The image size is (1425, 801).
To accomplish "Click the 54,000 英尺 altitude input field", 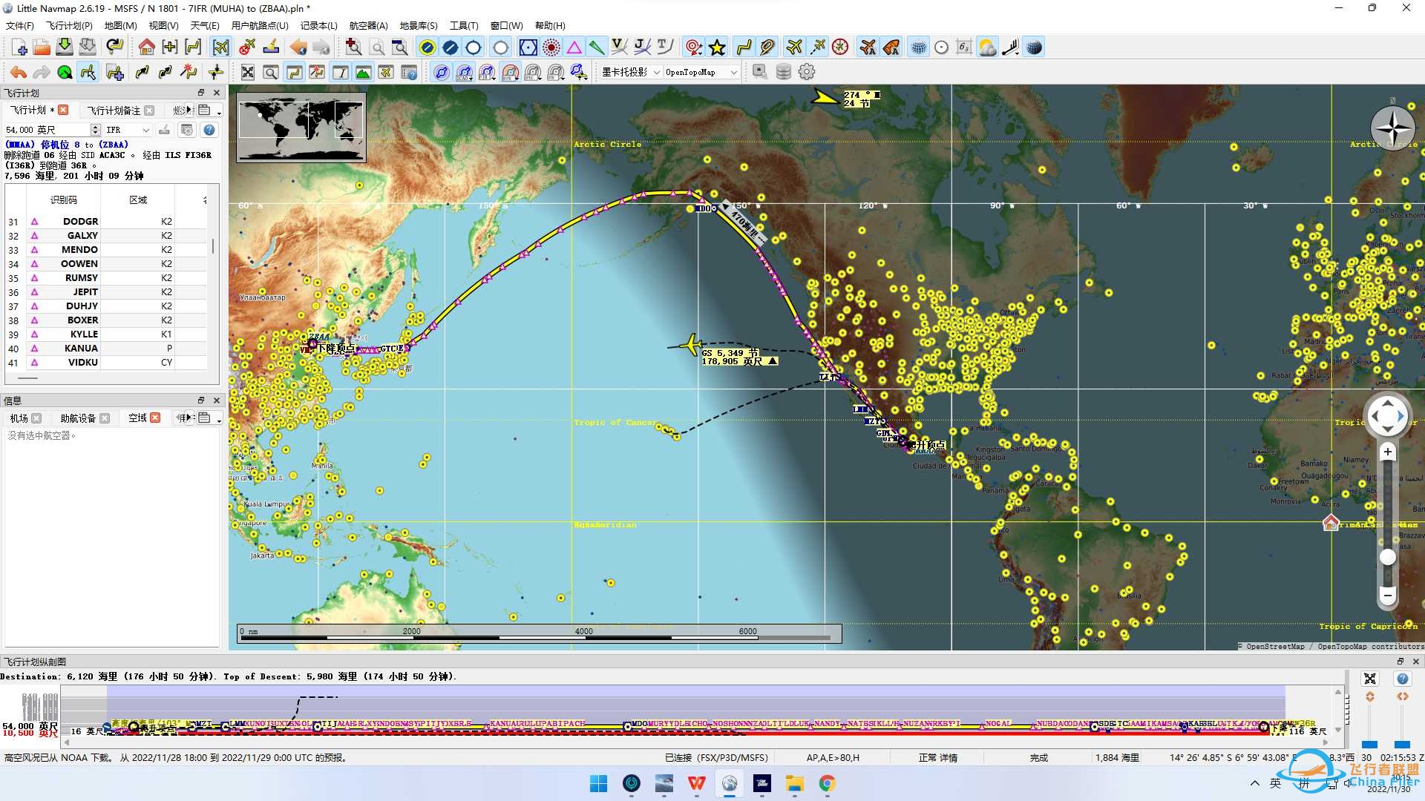I will 46,130.
